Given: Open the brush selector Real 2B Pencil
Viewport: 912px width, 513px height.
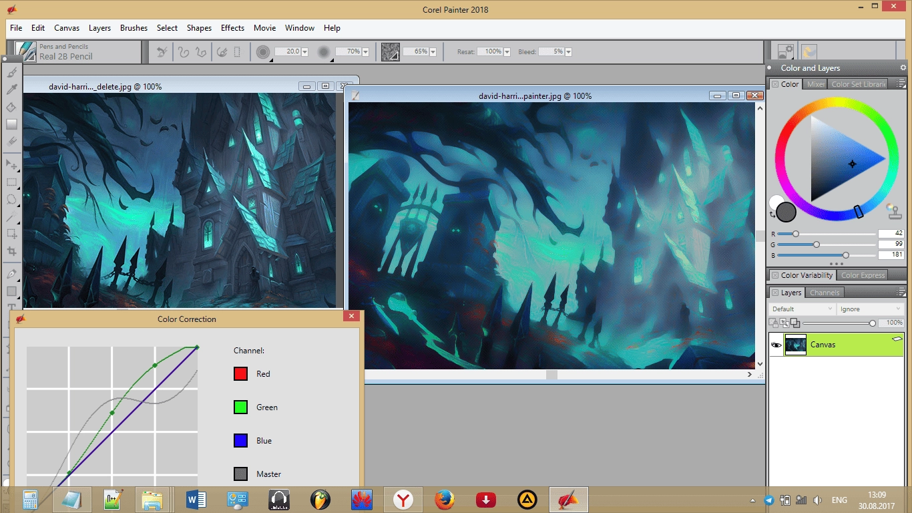Looking at the screenshot, I should pyautogui.click(x=78, y=51).
